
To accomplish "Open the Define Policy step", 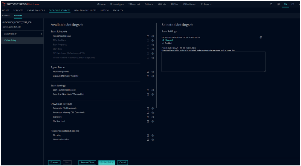I will [x=22, y=41].
